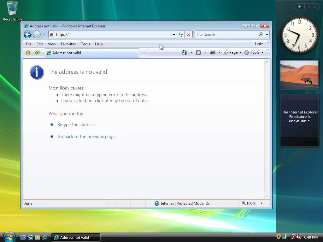The image size is (323, 242).
Task: Click Go back to the previous page link
Action: [86, 136]
